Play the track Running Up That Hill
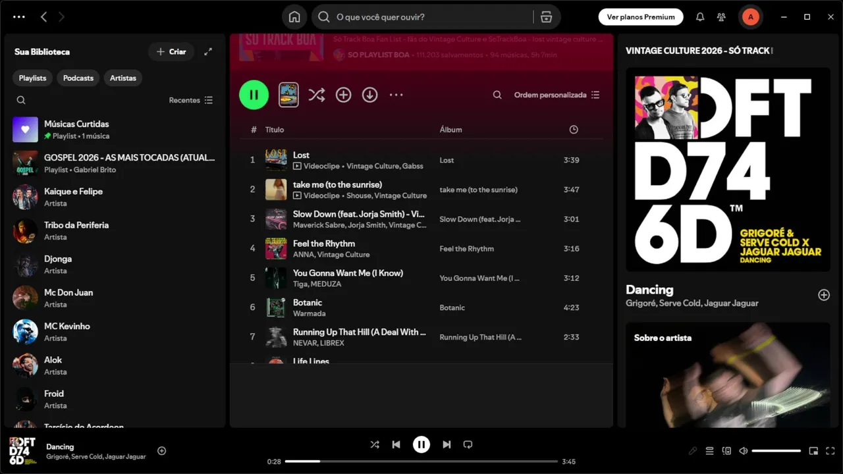This screenshot has width=843, height=474. [x=421, y=336]
